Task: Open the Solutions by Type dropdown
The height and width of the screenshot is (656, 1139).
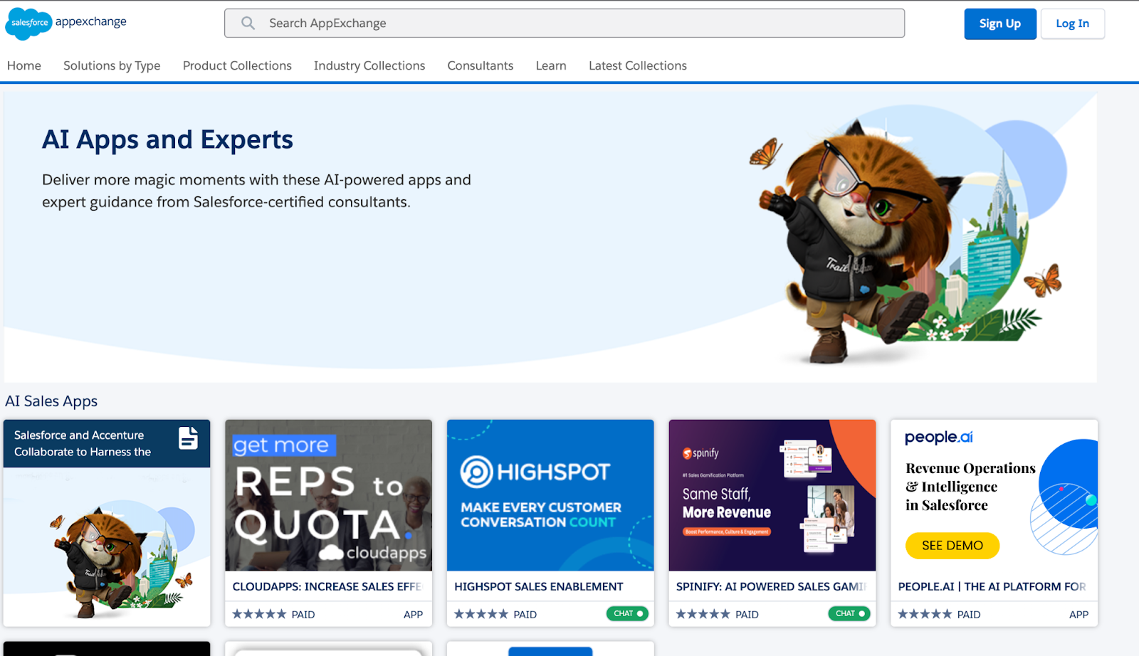Action: tap(111, 65)
